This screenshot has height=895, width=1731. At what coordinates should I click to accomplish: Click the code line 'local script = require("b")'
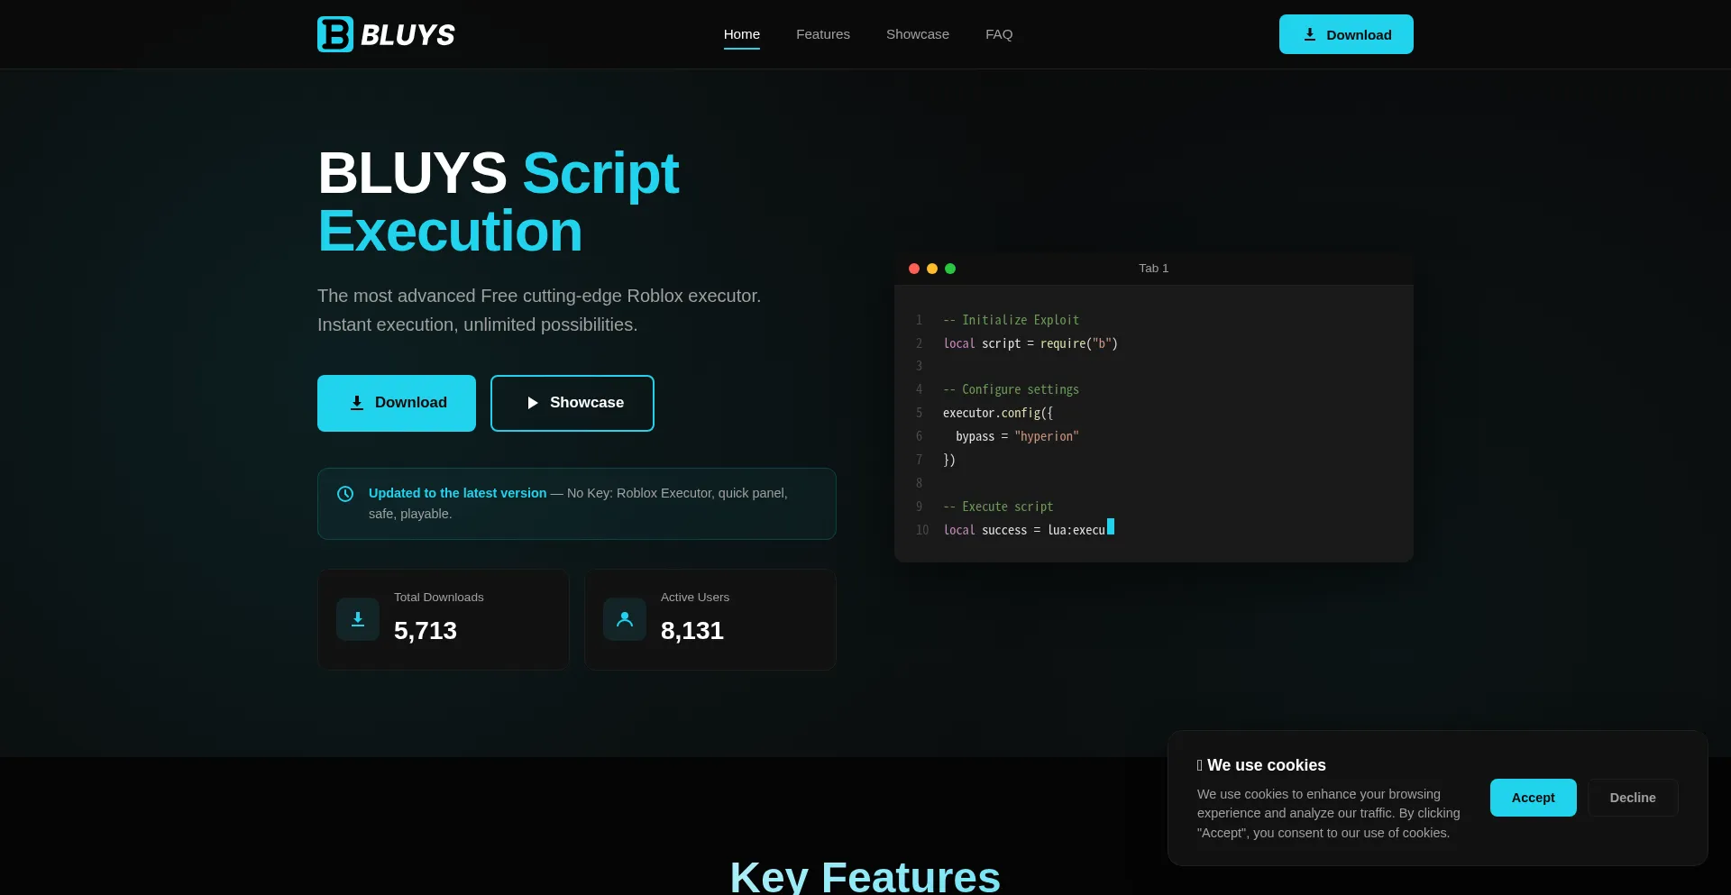1030,343
